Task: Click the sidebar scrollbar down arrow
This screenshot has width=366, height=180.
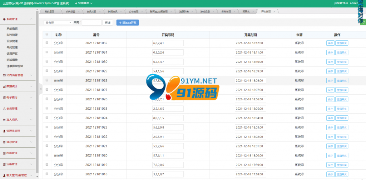Action: pyautogui.click(x=37, y=177)
